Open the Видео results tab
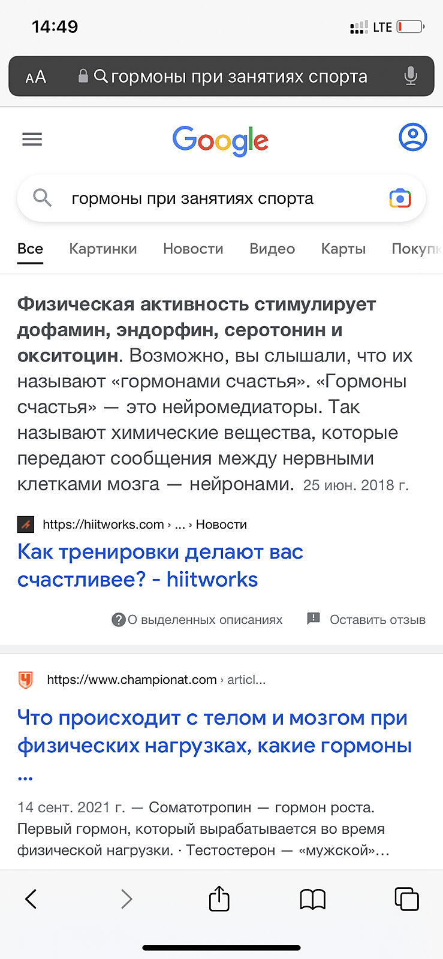 (272, 249)
